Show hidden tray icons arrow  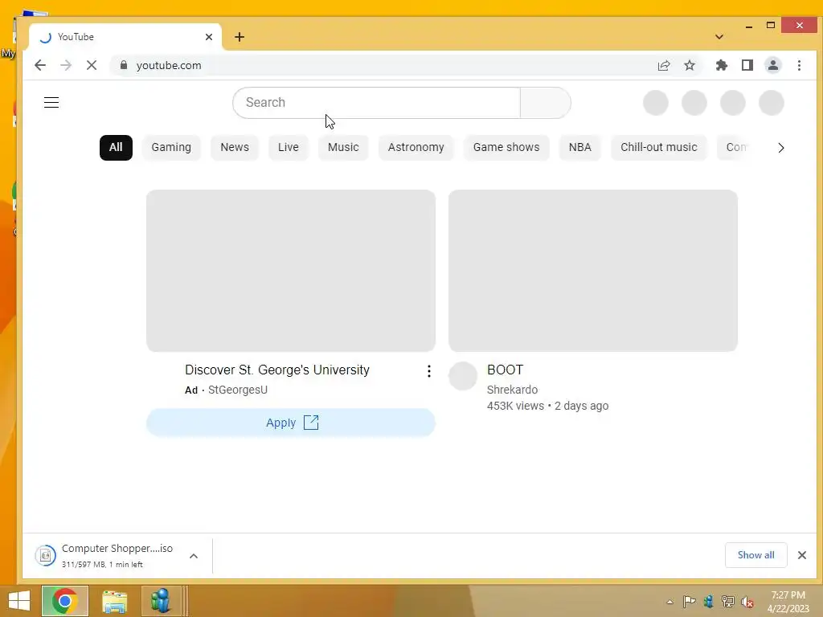point(669,602)
